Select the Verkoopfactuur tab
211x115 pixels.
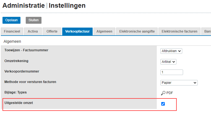[77, 31]
